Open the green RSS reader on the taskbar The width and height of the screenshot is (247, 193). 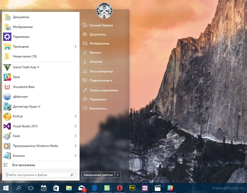click(x=107, y=188)
